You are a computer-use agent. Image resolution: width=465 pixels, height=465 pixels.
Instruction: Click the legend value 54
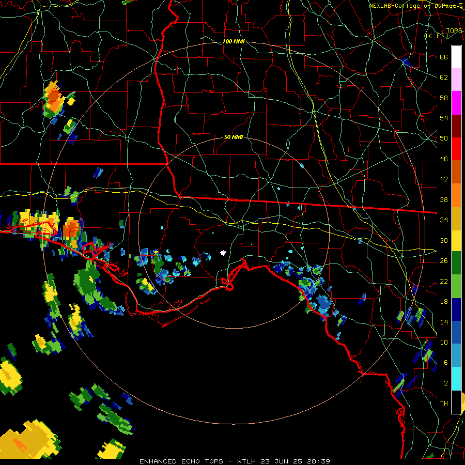(444, 118)
